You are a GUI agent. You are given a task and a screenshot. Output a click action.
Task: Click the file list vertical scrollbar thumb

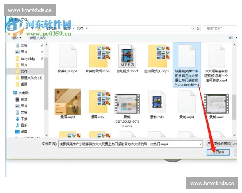(234, 107)
